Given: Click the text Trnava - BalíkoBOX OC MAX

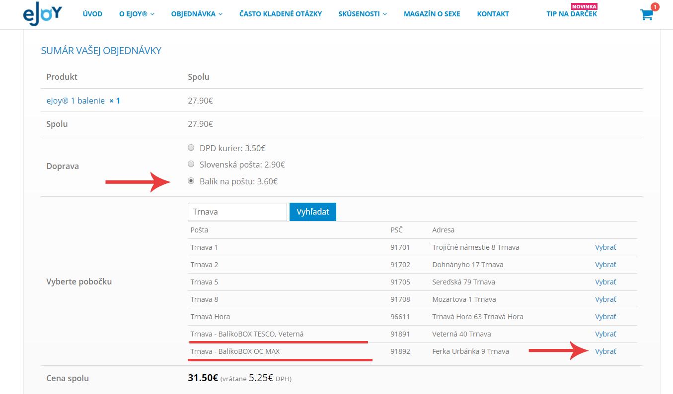Looking at the screenshot, I should click(235, 351).
